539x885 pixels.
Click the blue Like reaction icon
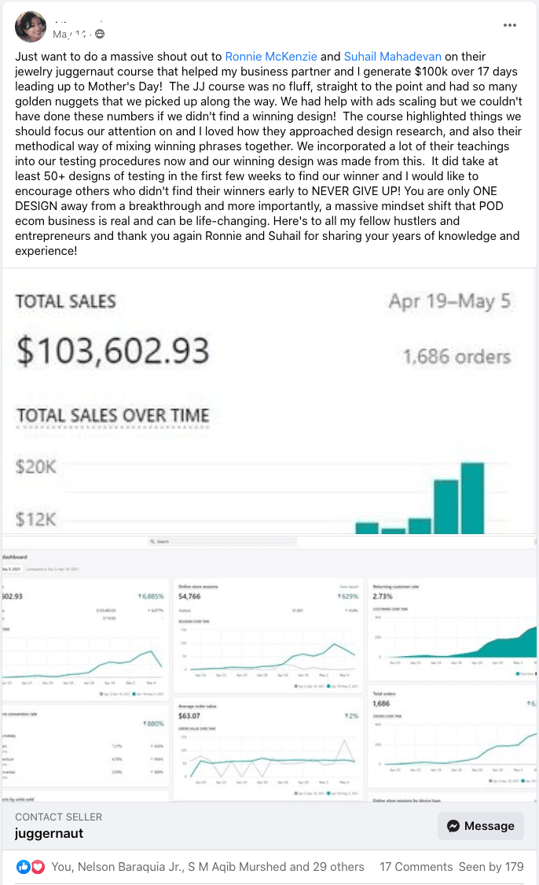pos(23,867)
